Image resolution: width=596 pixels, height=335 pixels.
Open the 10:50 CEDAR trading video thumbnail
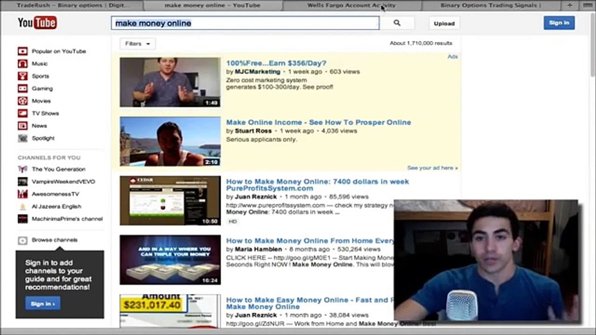coord(170,201)
